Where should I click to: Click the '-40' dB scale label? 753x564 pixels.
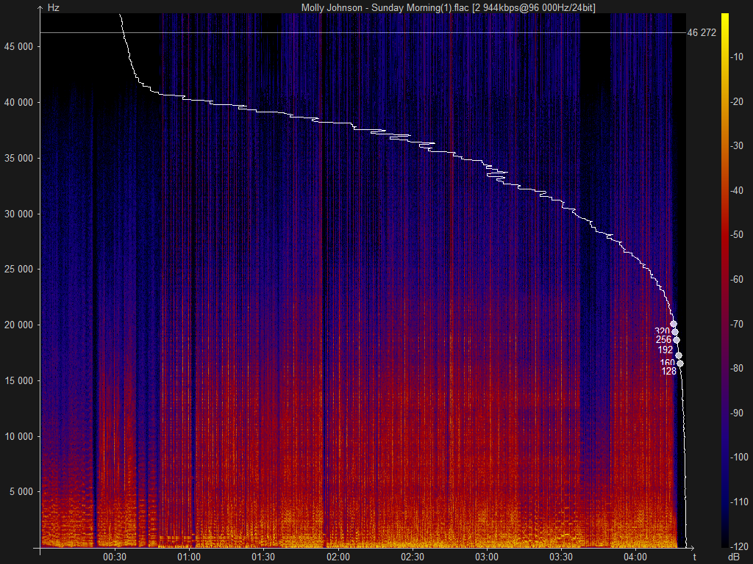[737, 190]
